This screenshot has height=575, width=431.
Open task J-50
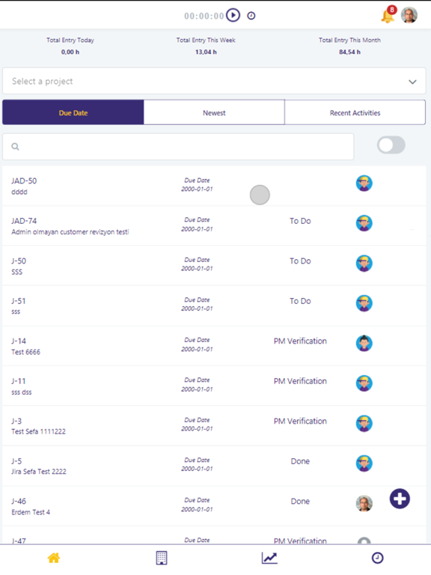pos(214,266)
